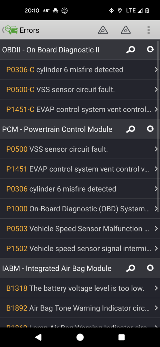Viewport: 160px width, 347px height.
Task: Refresh the OBDII error list
Action: (151, 49)
